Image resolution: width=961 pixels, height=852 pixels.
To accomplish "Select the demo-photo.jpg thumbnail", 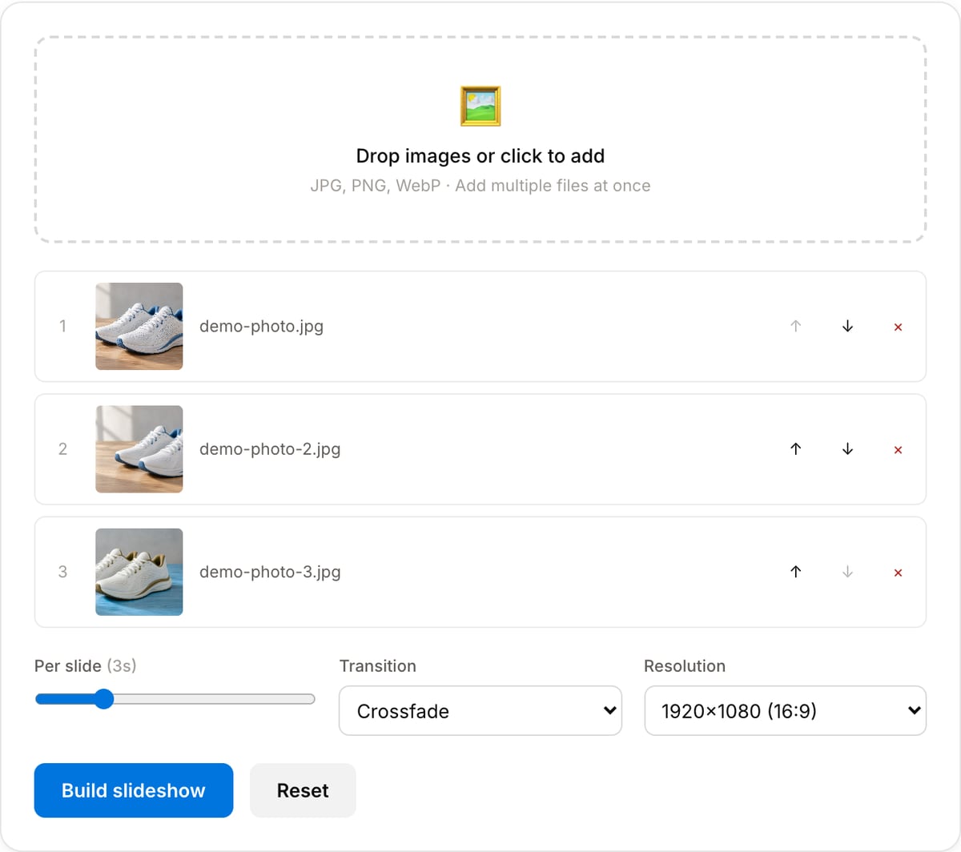I will pos(139,327).
